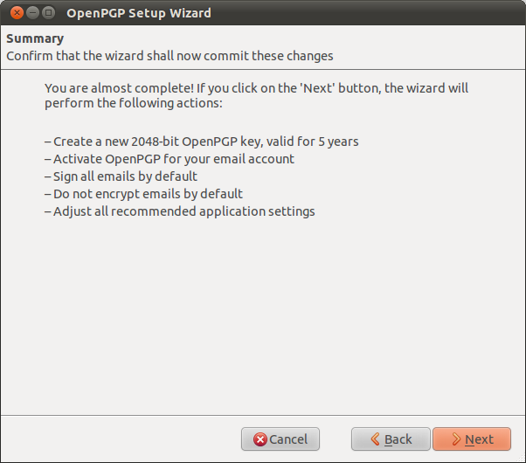The image size is (526, 463).
Task: Go back using the Back button
Action: pos(391,439)
